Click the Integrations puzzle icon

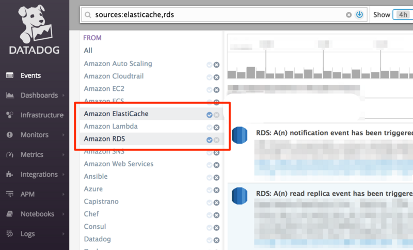point(10,174)
